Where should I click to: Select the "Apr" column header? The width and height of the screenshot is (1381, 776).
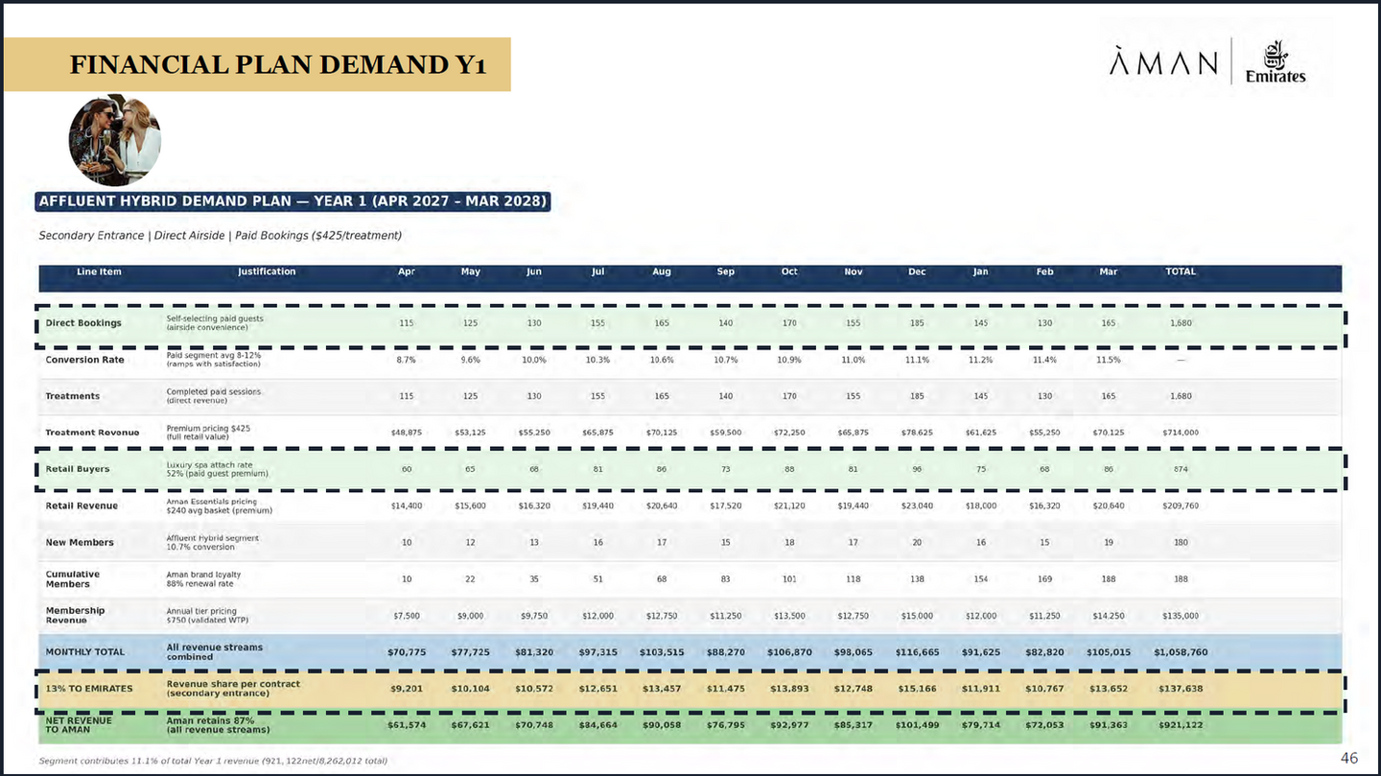[x=407, y=271]
